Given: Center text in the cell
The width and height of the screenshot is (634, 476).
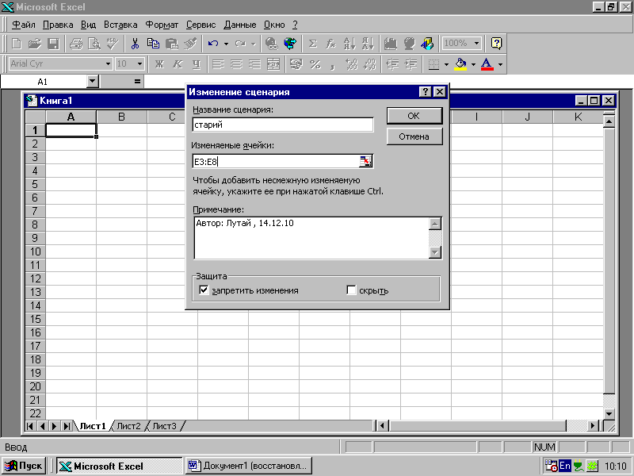Looking at the screenshot, I should click(236, 64).
